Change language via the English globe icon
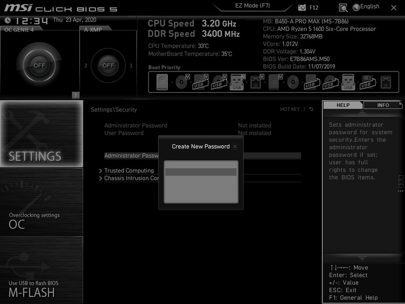 point(366,7)
